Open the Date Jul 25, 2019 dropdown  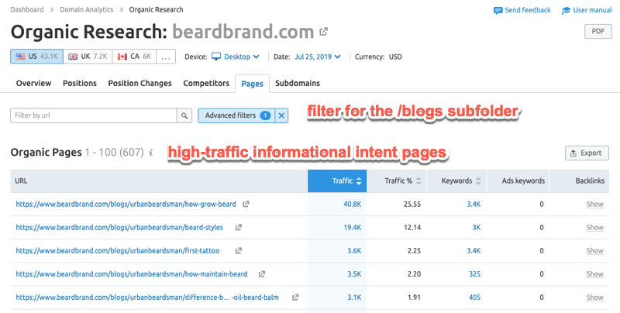[x=318, y=57]
